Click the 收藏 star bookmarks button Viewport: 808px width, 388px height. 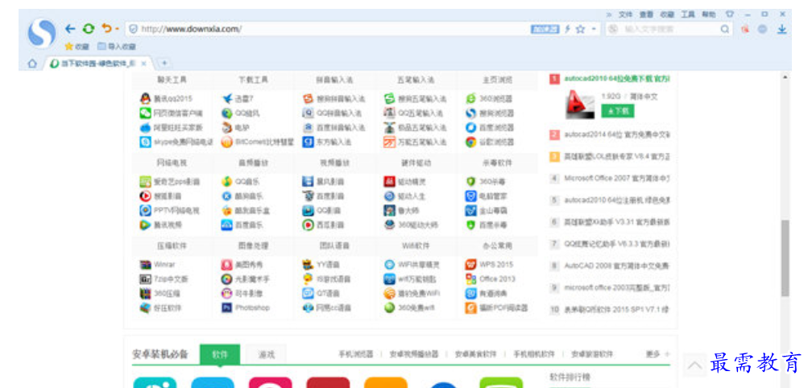coord(77,47)
